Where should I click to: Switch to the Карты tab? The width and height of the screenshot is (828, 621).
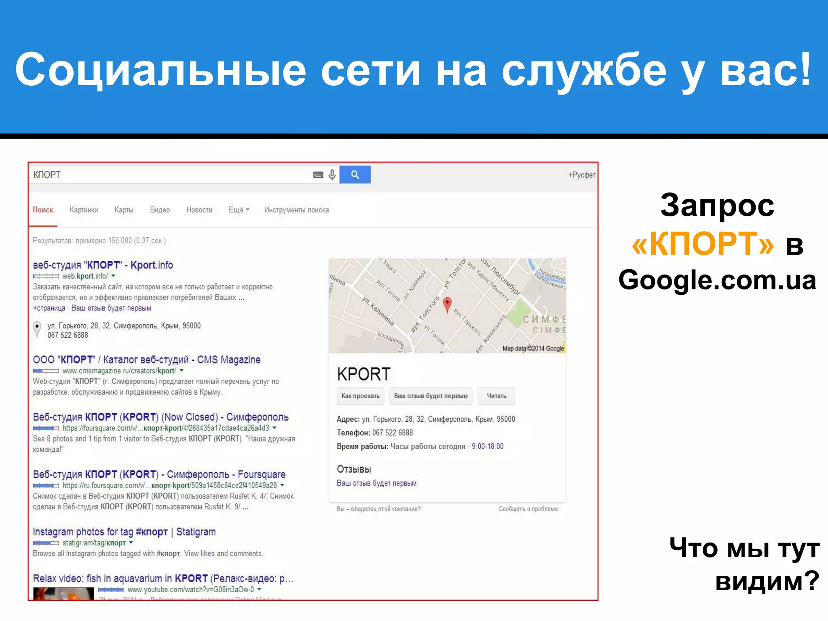coord(124,210)
